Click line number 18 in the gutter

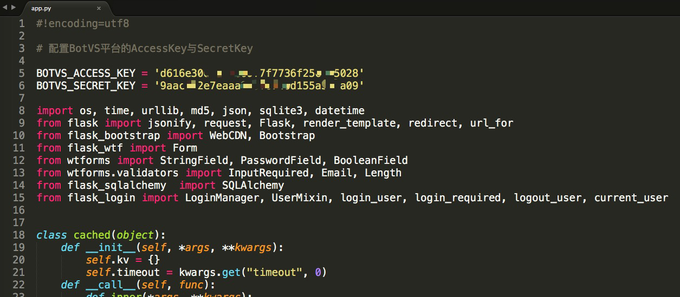coord(18,235)
